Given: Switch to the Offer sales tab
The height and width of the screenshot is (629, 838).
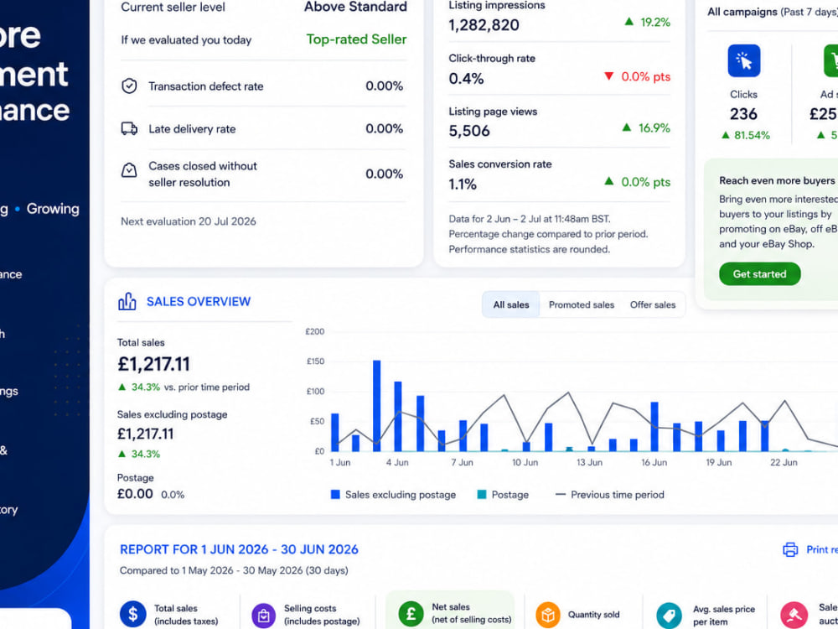Looking at the screenshot, I should (653, 305).
